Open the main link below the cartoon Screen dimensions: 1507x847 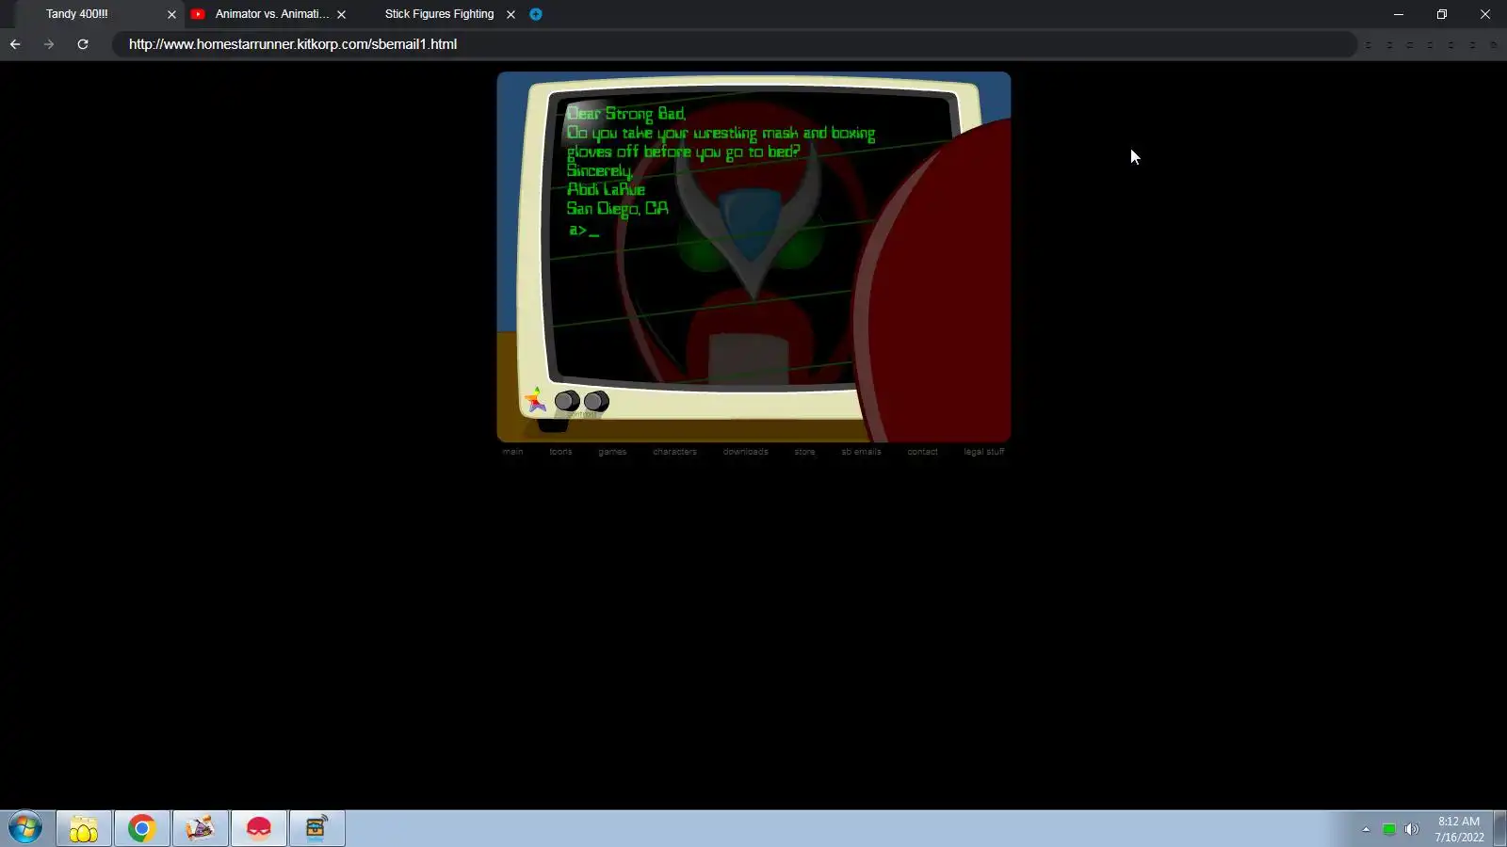[512, 452]
